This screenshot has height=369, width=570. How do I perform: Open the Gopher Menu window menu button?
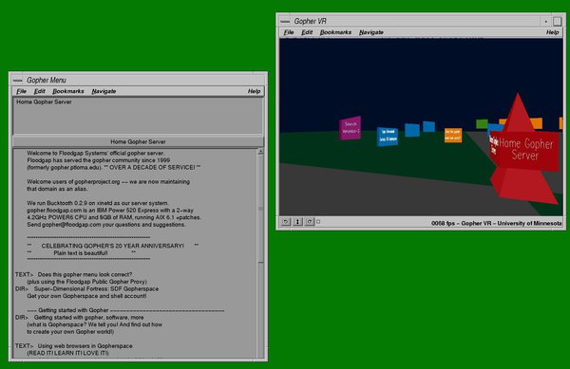pos(17,81)
